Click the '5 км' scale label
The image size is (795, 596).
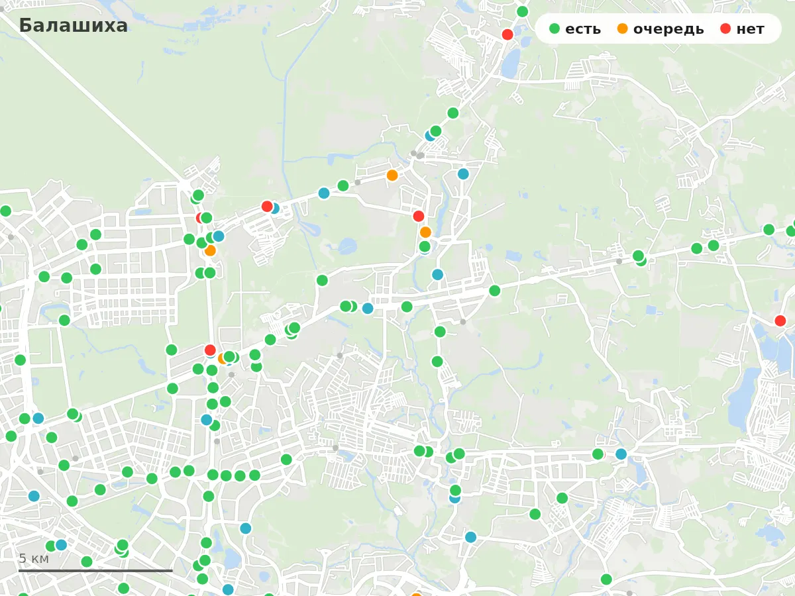tap(34, 558)
